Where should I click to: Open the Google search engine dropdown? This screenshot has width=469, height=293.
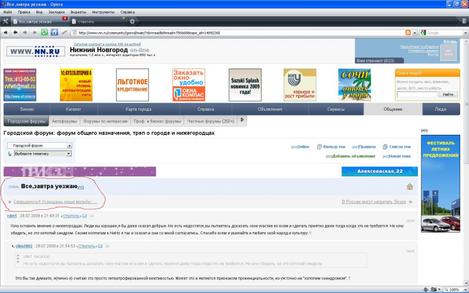(465, 33)
